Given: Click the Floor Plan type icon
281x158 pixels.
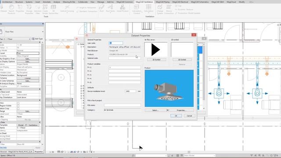Looking at the screenshot, I should (x=1, y=32).
